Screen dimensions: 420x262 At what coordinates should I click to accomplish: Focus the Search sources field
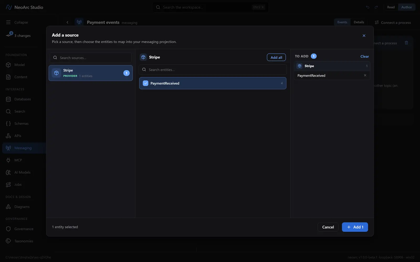tap(91, 58)
